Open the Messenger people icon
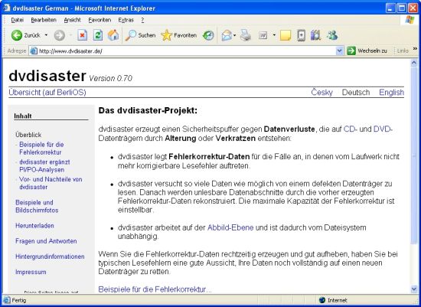 tap(332, 35)
